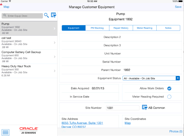Open the equipment list filter icon
The height and width of the screenshot is (136, 184).
coord(54,15)
